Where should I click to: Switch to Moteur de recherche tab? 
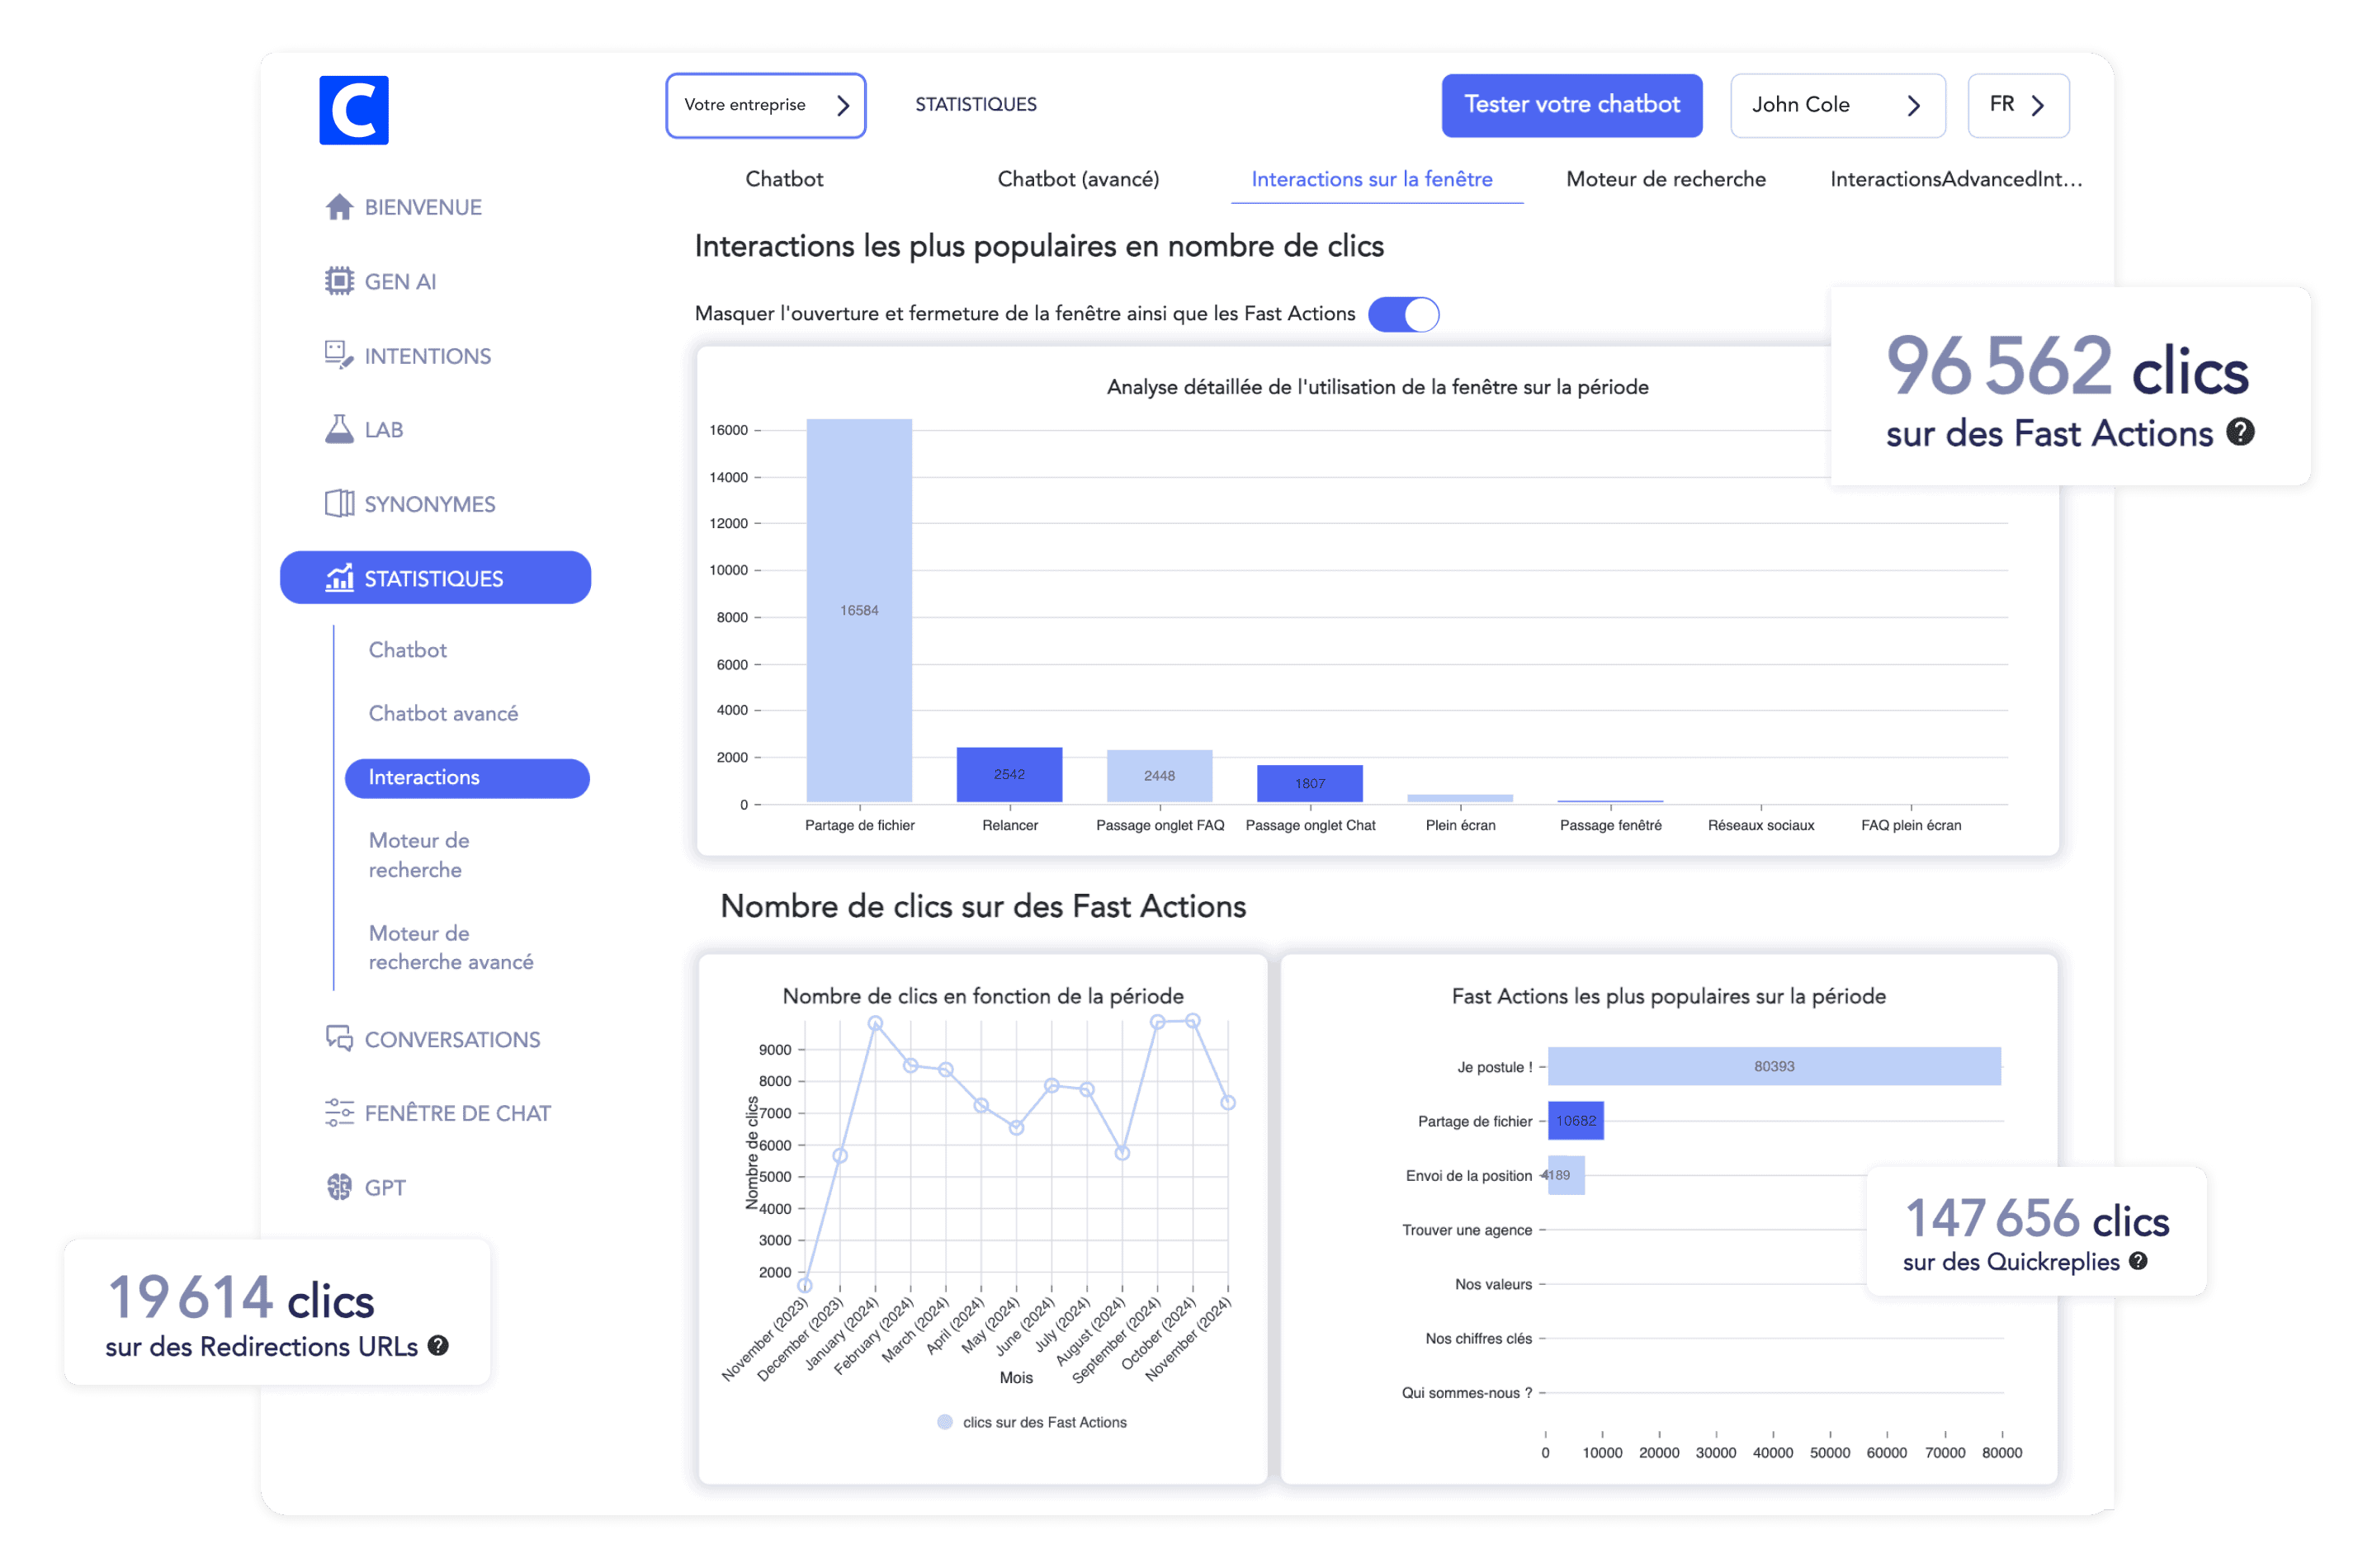pos(1665,180)
